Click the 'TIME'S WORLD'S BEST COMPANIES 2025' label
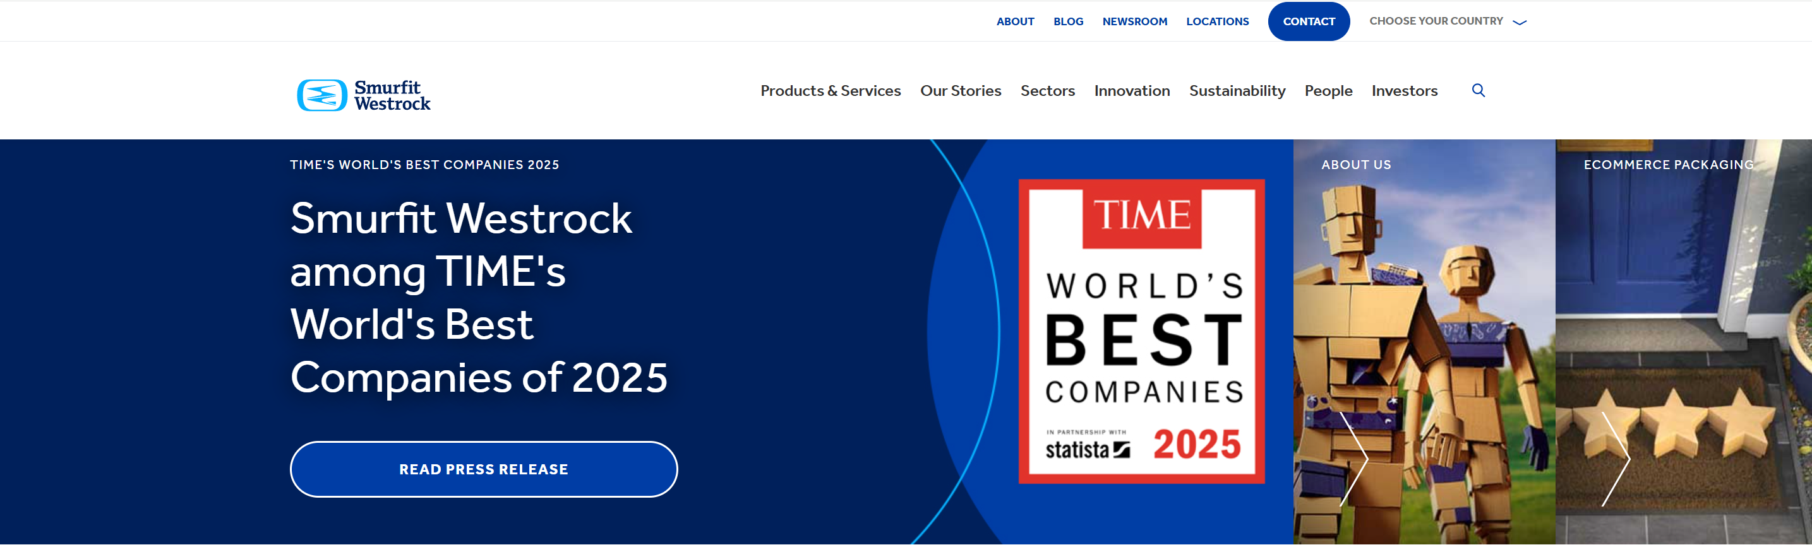Viewport: 1812px width, 545px height. pos(424,165)
